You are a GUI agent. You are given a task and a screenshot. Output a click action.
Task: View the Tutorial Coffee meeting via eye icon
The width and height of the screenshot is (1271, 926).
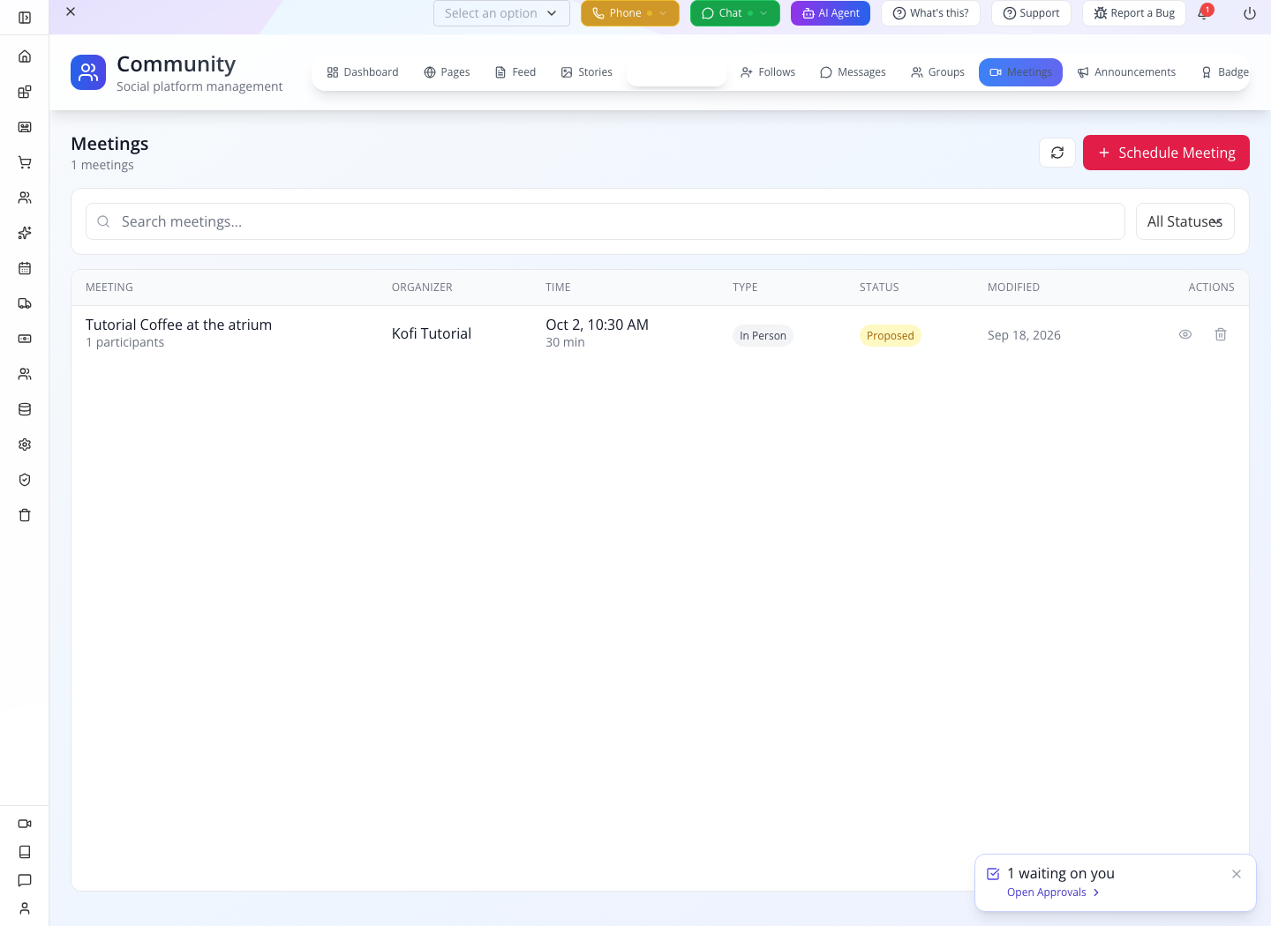pos(1185,334)
